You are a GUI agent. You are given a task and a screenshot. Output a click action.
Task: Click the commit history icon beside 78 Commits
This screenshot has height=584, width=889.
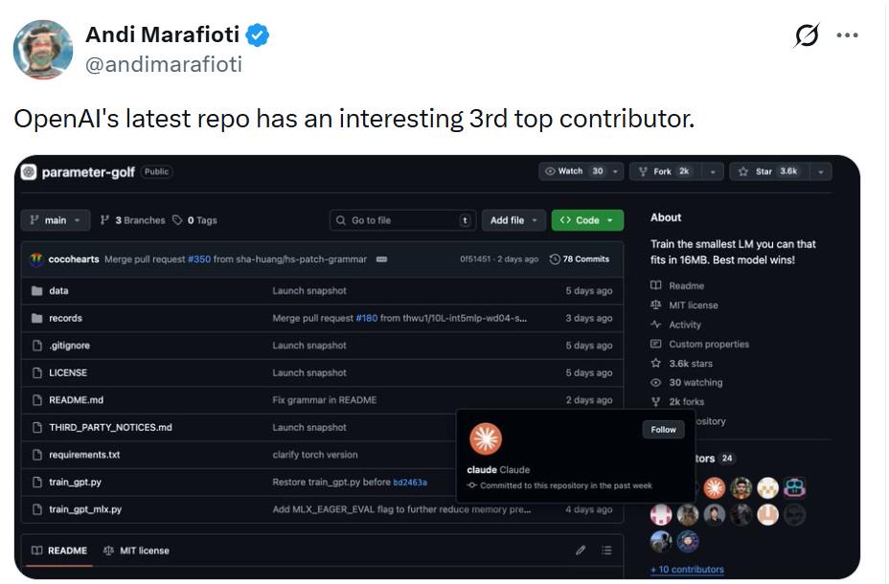coord(554,258)
